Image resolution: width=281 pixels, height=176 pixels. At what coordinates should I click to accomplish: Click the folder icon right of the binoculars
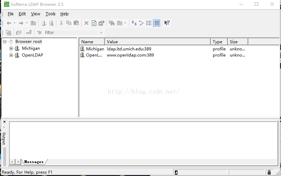tap(120, 23)
